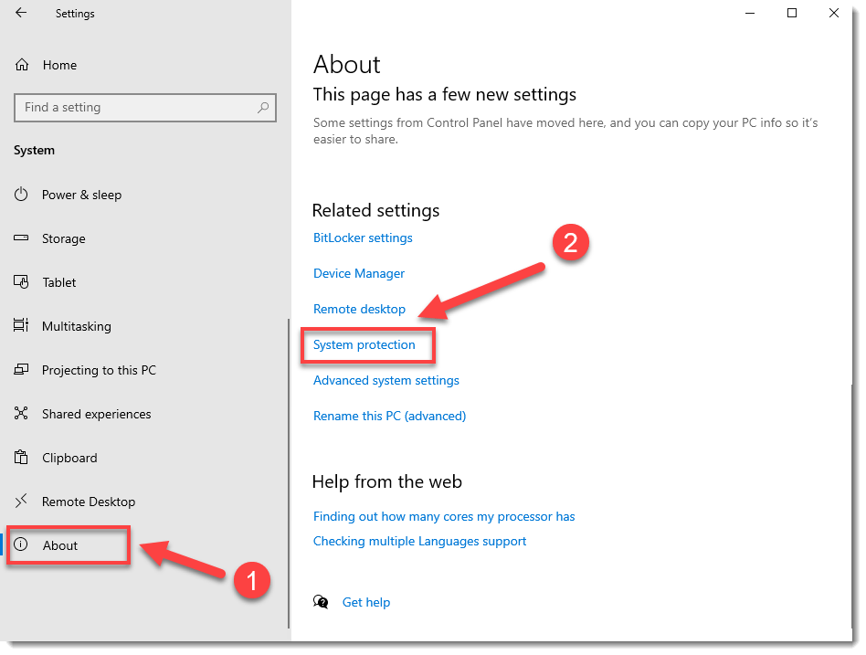Launch Device Manager
Image resolution: width=866 pixels, height=655 pixels.
(x=358, y=273)
